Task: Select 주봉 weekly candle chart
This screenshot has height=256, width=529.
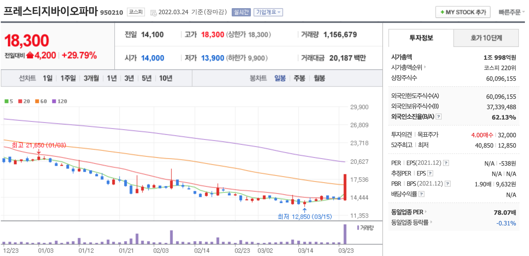Action: tap(299, 78)
